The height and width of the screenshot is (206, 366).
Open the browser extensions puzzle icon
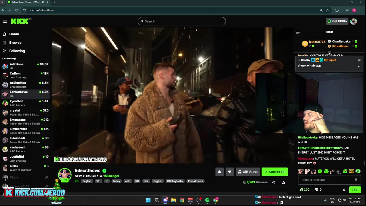pos(337,10)
